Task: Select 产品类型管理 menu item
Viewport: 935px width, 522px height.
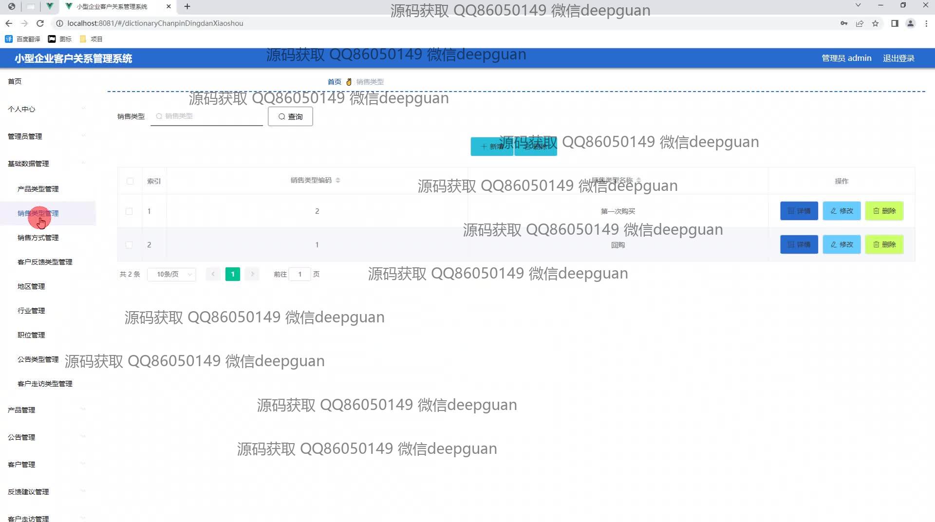Action: coord(38,189)
